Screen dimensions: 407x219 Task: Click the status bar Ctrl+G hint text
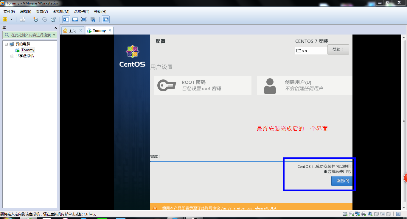point(48,214)
